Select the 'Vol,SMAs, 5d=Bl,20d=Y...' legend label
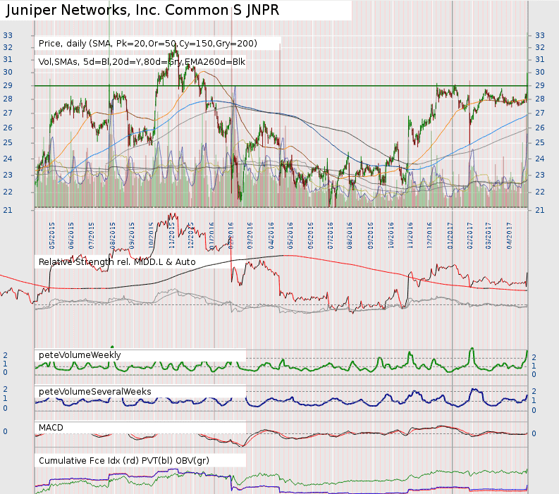 click(x=142, y=62)
